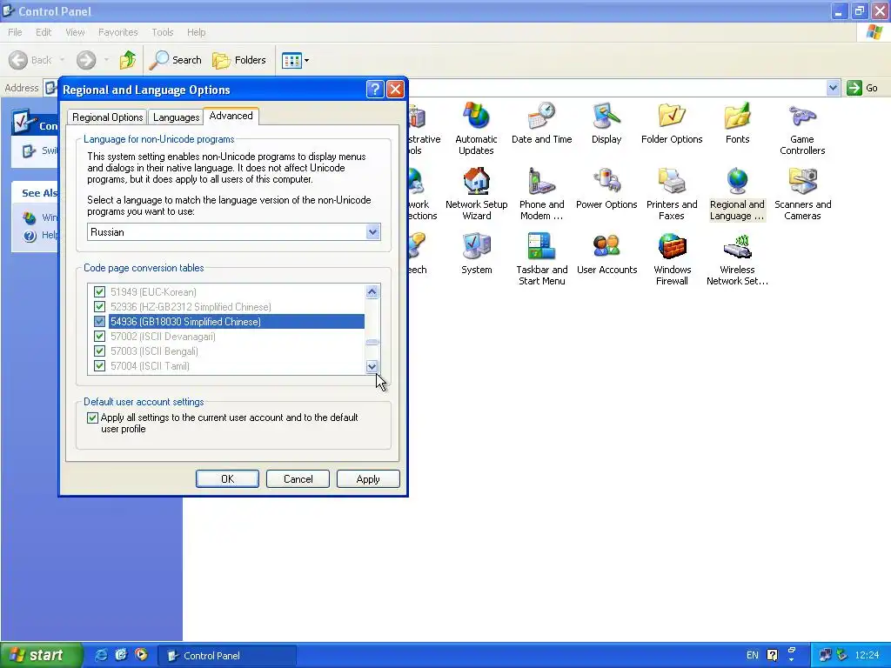Click the Up folder toolbar icon

coord(127,60)
